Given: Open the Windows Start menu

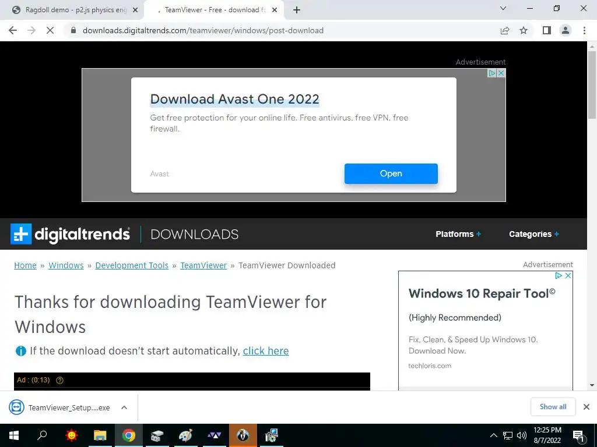Looking at the screenshot, I should click(14, 435).
